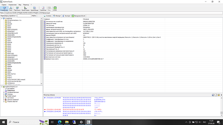Expand the Состояние node
223x125 pixels.
coord(4,98)
